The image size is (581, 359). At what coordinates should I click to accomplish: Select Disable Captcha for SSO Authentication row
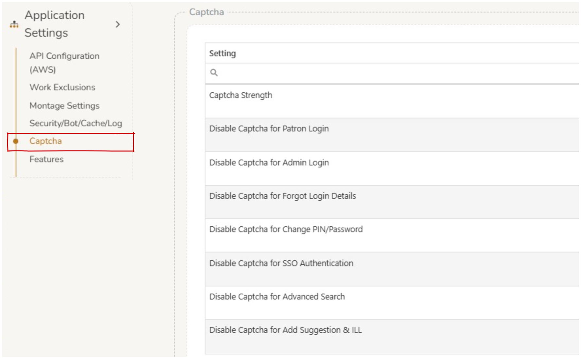coord(281,264)
